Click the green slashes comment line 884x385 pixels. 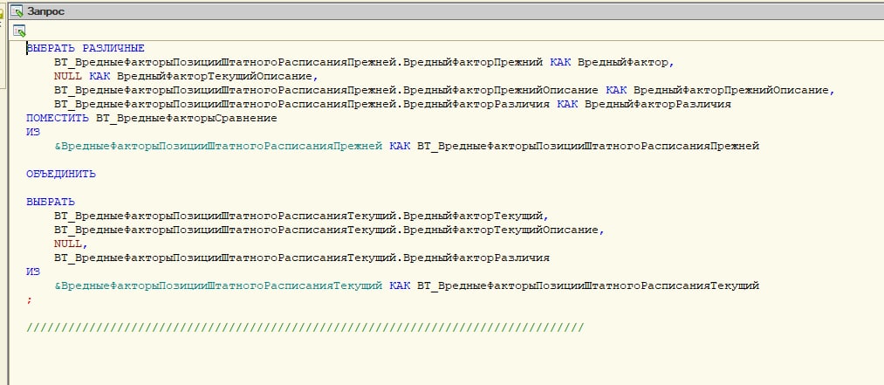(305, 328)
